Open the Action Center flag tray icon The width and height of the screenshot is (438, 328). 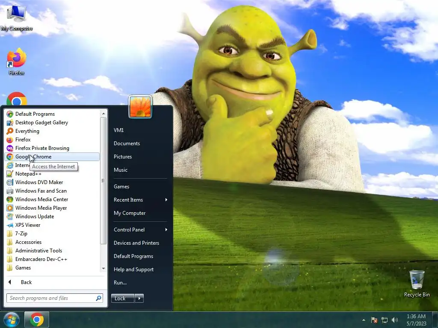[x=374, y=320]
